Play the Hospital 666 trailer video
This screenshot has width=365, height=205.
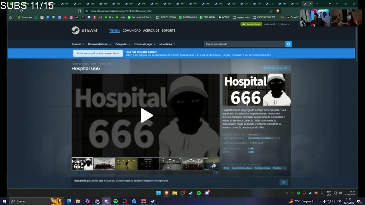click(147, 115)
